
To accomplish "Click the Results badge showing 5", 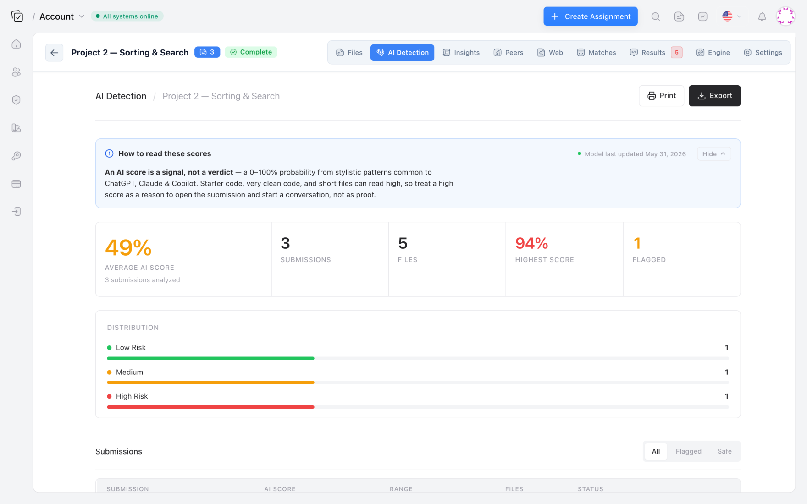I will pyautogui.click(x=676, y=53).
